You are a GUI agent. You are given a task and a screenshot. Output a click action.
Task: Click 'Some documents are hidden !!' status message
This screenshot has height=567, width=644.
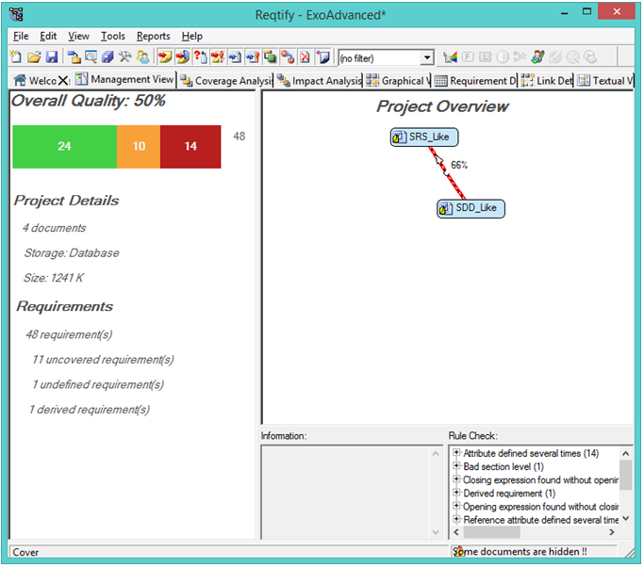[520, 552]
